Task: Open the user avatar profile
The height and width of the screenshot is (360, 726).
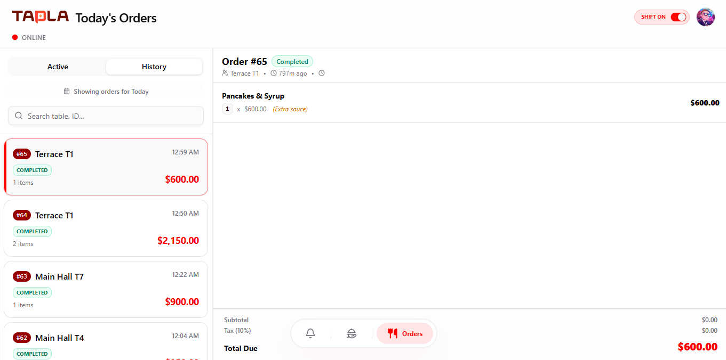Action: (706, 17)
